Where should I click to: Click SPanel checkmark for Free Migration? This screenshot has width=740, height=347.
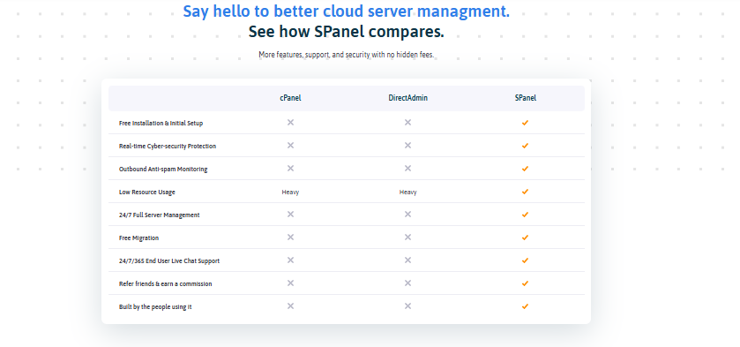click(526, 238)
